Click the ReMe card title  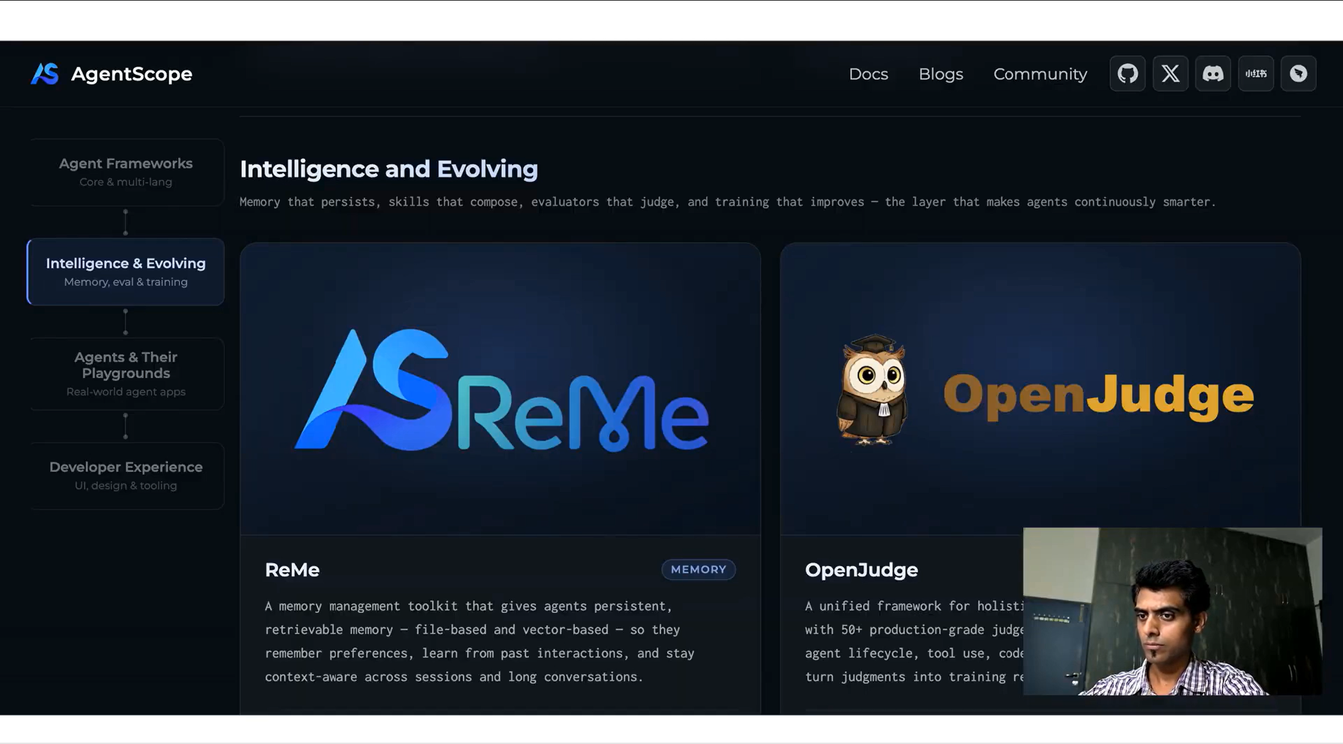click(x=292, y=570)
